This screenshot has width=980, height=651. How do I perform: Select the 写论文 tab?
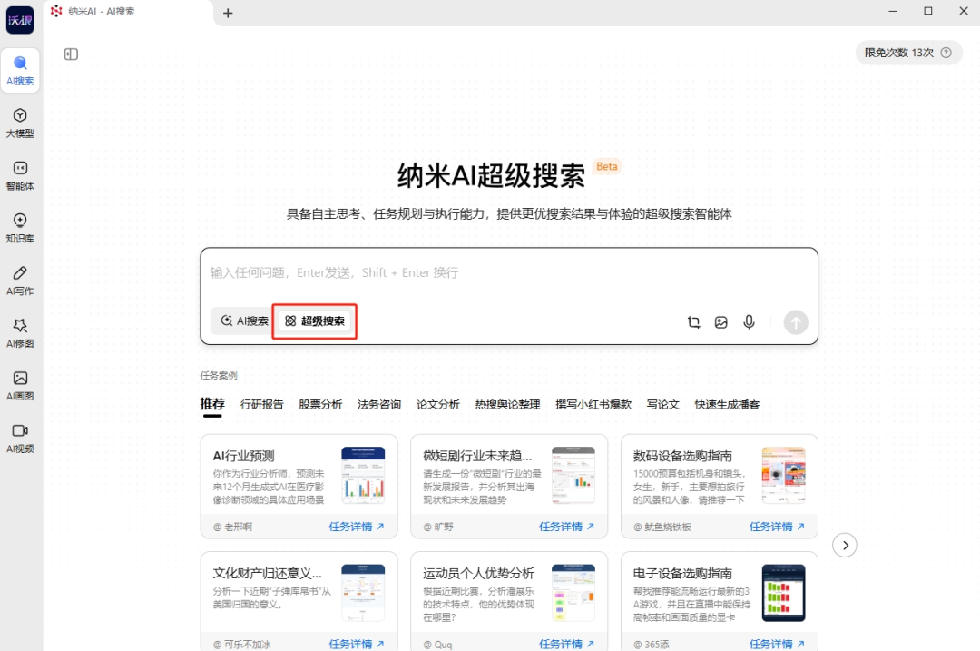click(663, 405)
